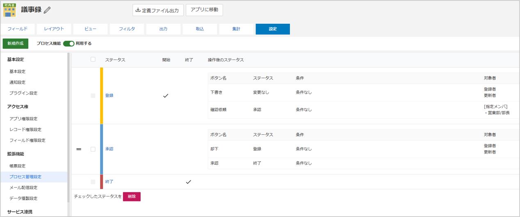Edit the app name with the pencil icon
Screen dimensions: 520x217
48,10
